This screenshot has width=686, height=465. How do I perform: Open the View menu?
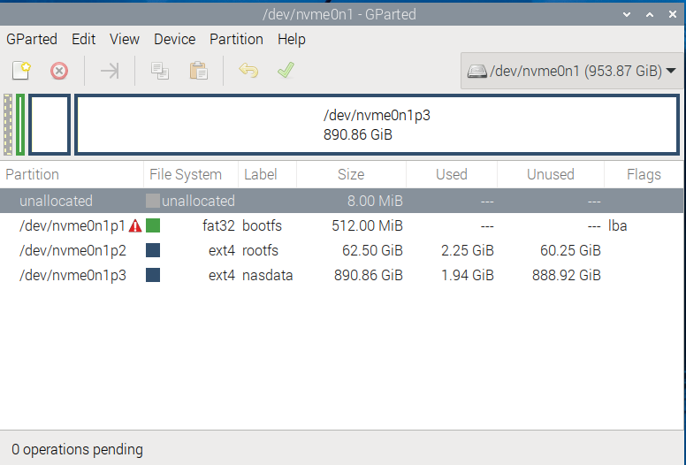[125, 40]
